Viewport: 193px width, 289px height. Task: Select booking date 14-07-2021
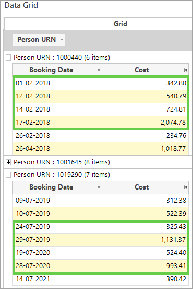33,279
